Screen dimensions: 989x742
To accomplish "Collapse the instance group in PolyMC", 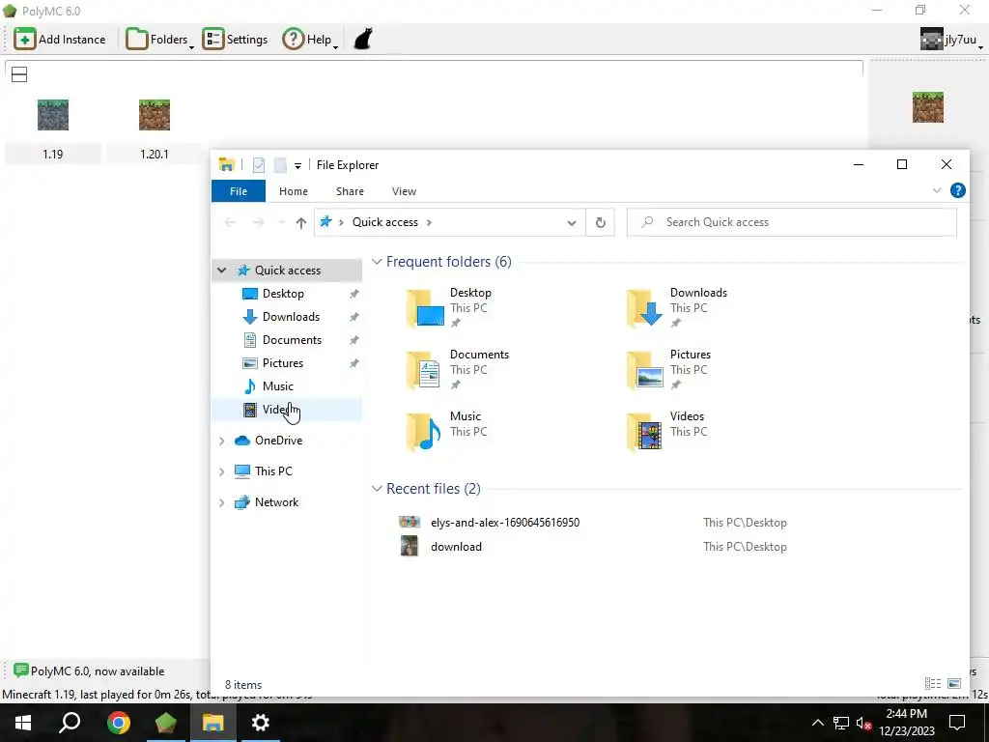I will [19, 74].
